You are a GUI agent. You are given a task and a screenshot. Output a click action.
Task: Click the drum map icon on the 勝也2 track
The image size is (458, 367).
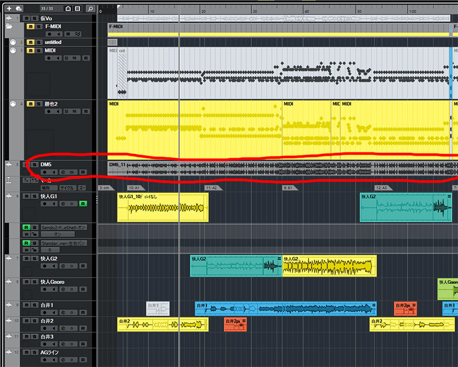(x=66, y=111)
